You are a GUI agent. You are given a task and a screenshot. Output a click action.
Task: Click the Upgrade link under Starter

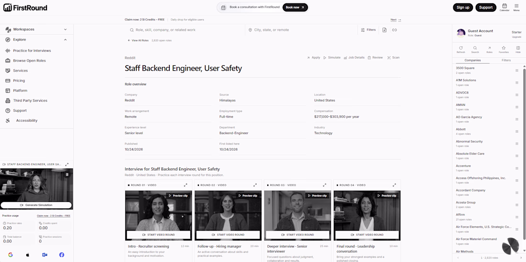point(516,37)
